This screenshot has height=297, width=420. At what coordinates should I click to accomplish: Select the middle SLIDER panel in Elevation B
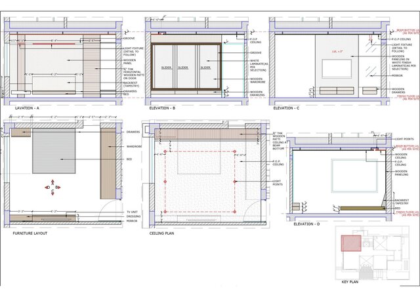pyautogui.click(x=184, y=68)
